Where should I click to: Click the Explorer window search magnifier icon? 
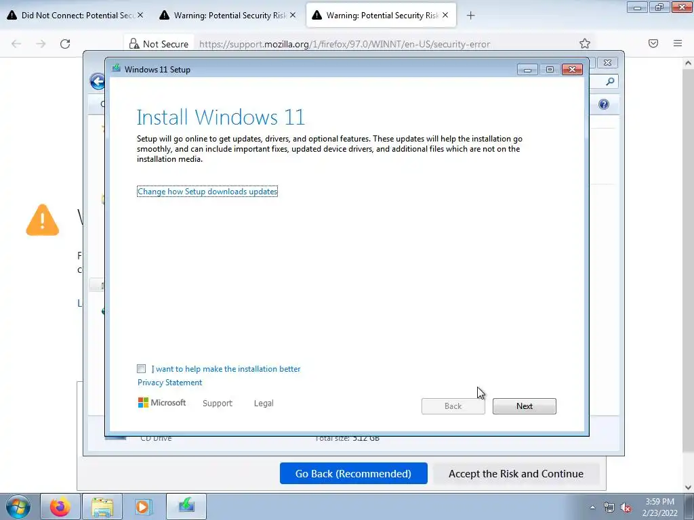(x=610, y=81)
